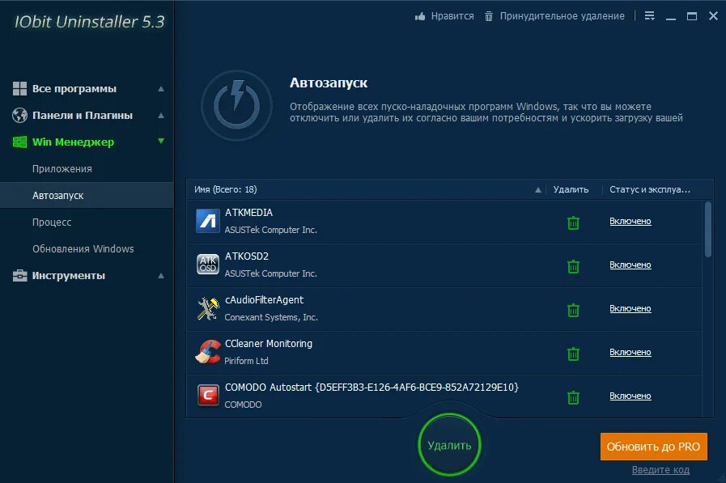This screenshot has height=483, width=726.
Task: Click the Conexant Systems, Inc. publisher text
Action: coord(271,317)
